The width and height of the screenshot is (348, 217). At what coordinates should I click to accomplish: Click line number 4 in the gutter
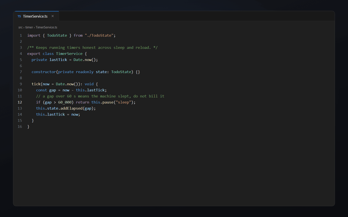tap(21, 54)
